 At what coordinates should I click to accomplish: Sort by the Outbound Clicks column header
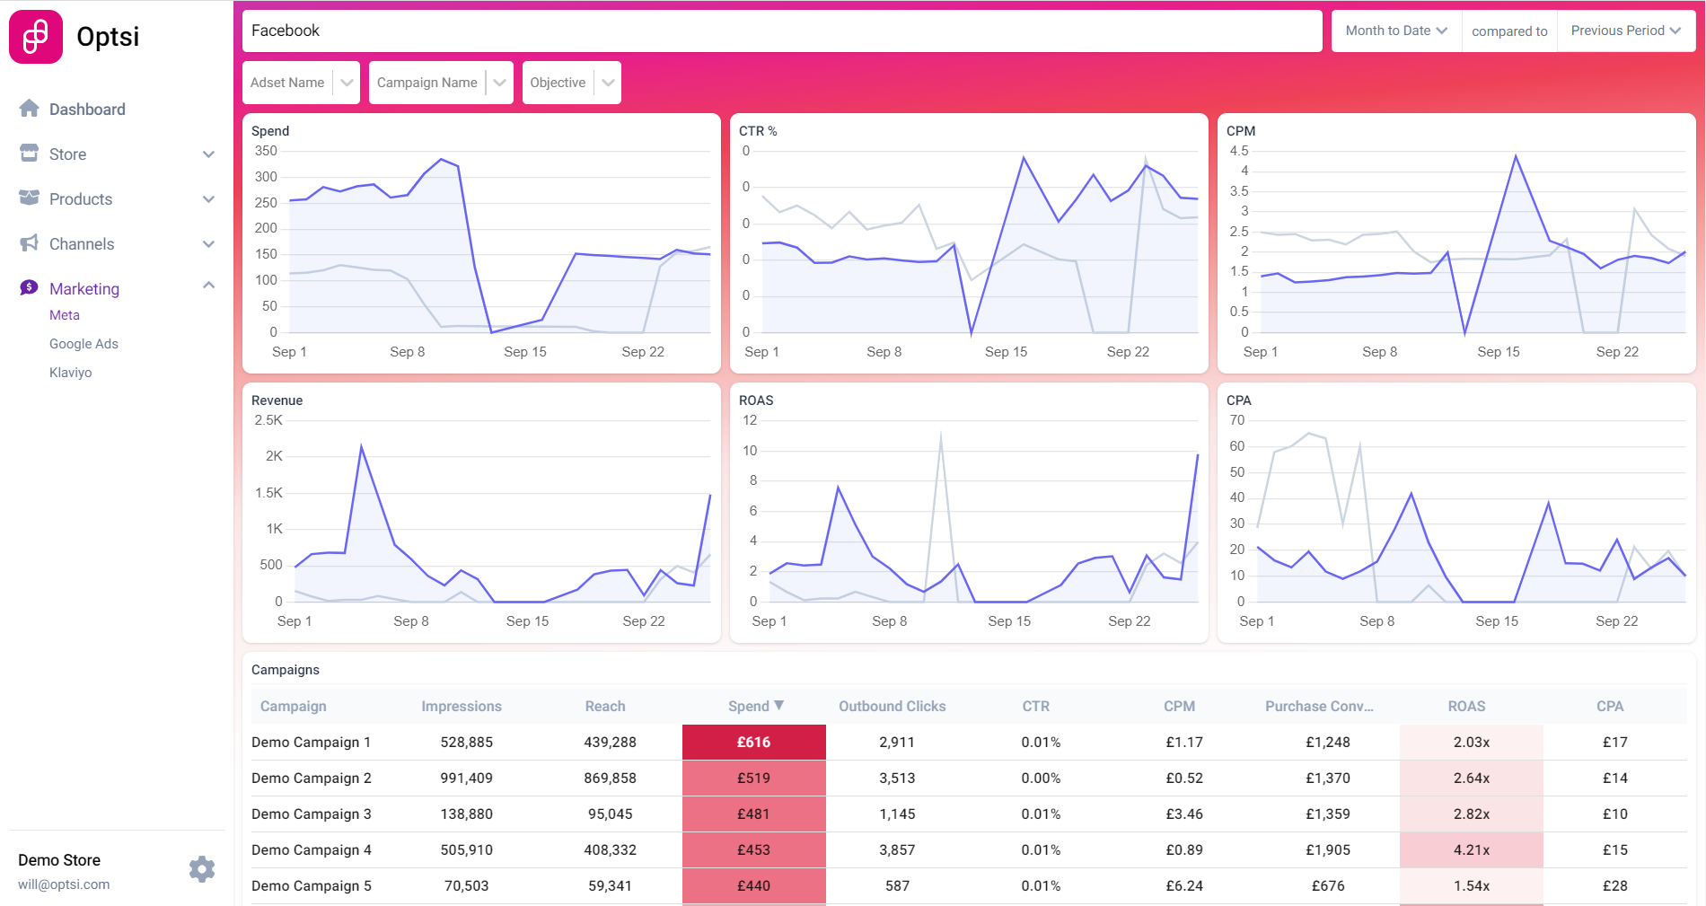(893, 707)
